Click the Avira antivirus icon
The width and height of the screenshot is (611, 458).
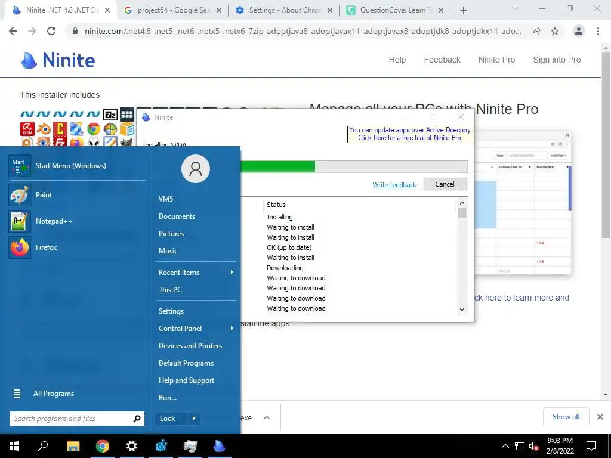point(27,129)
